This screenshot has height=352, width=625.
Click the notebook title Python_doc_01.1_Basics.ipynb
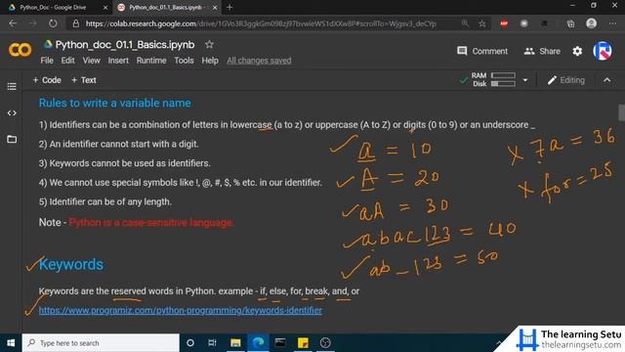(125, 45)
